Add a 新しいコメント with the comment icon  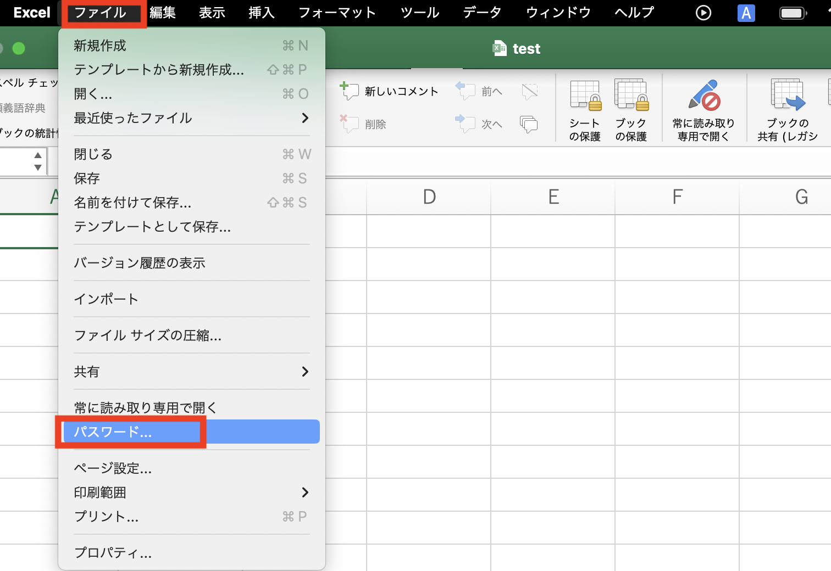coord(389,91)
